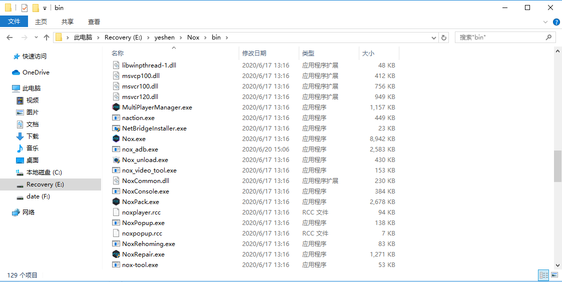Expand the chevron after bin breadcrumb
The image size is (562, 282).
point(227,37)
